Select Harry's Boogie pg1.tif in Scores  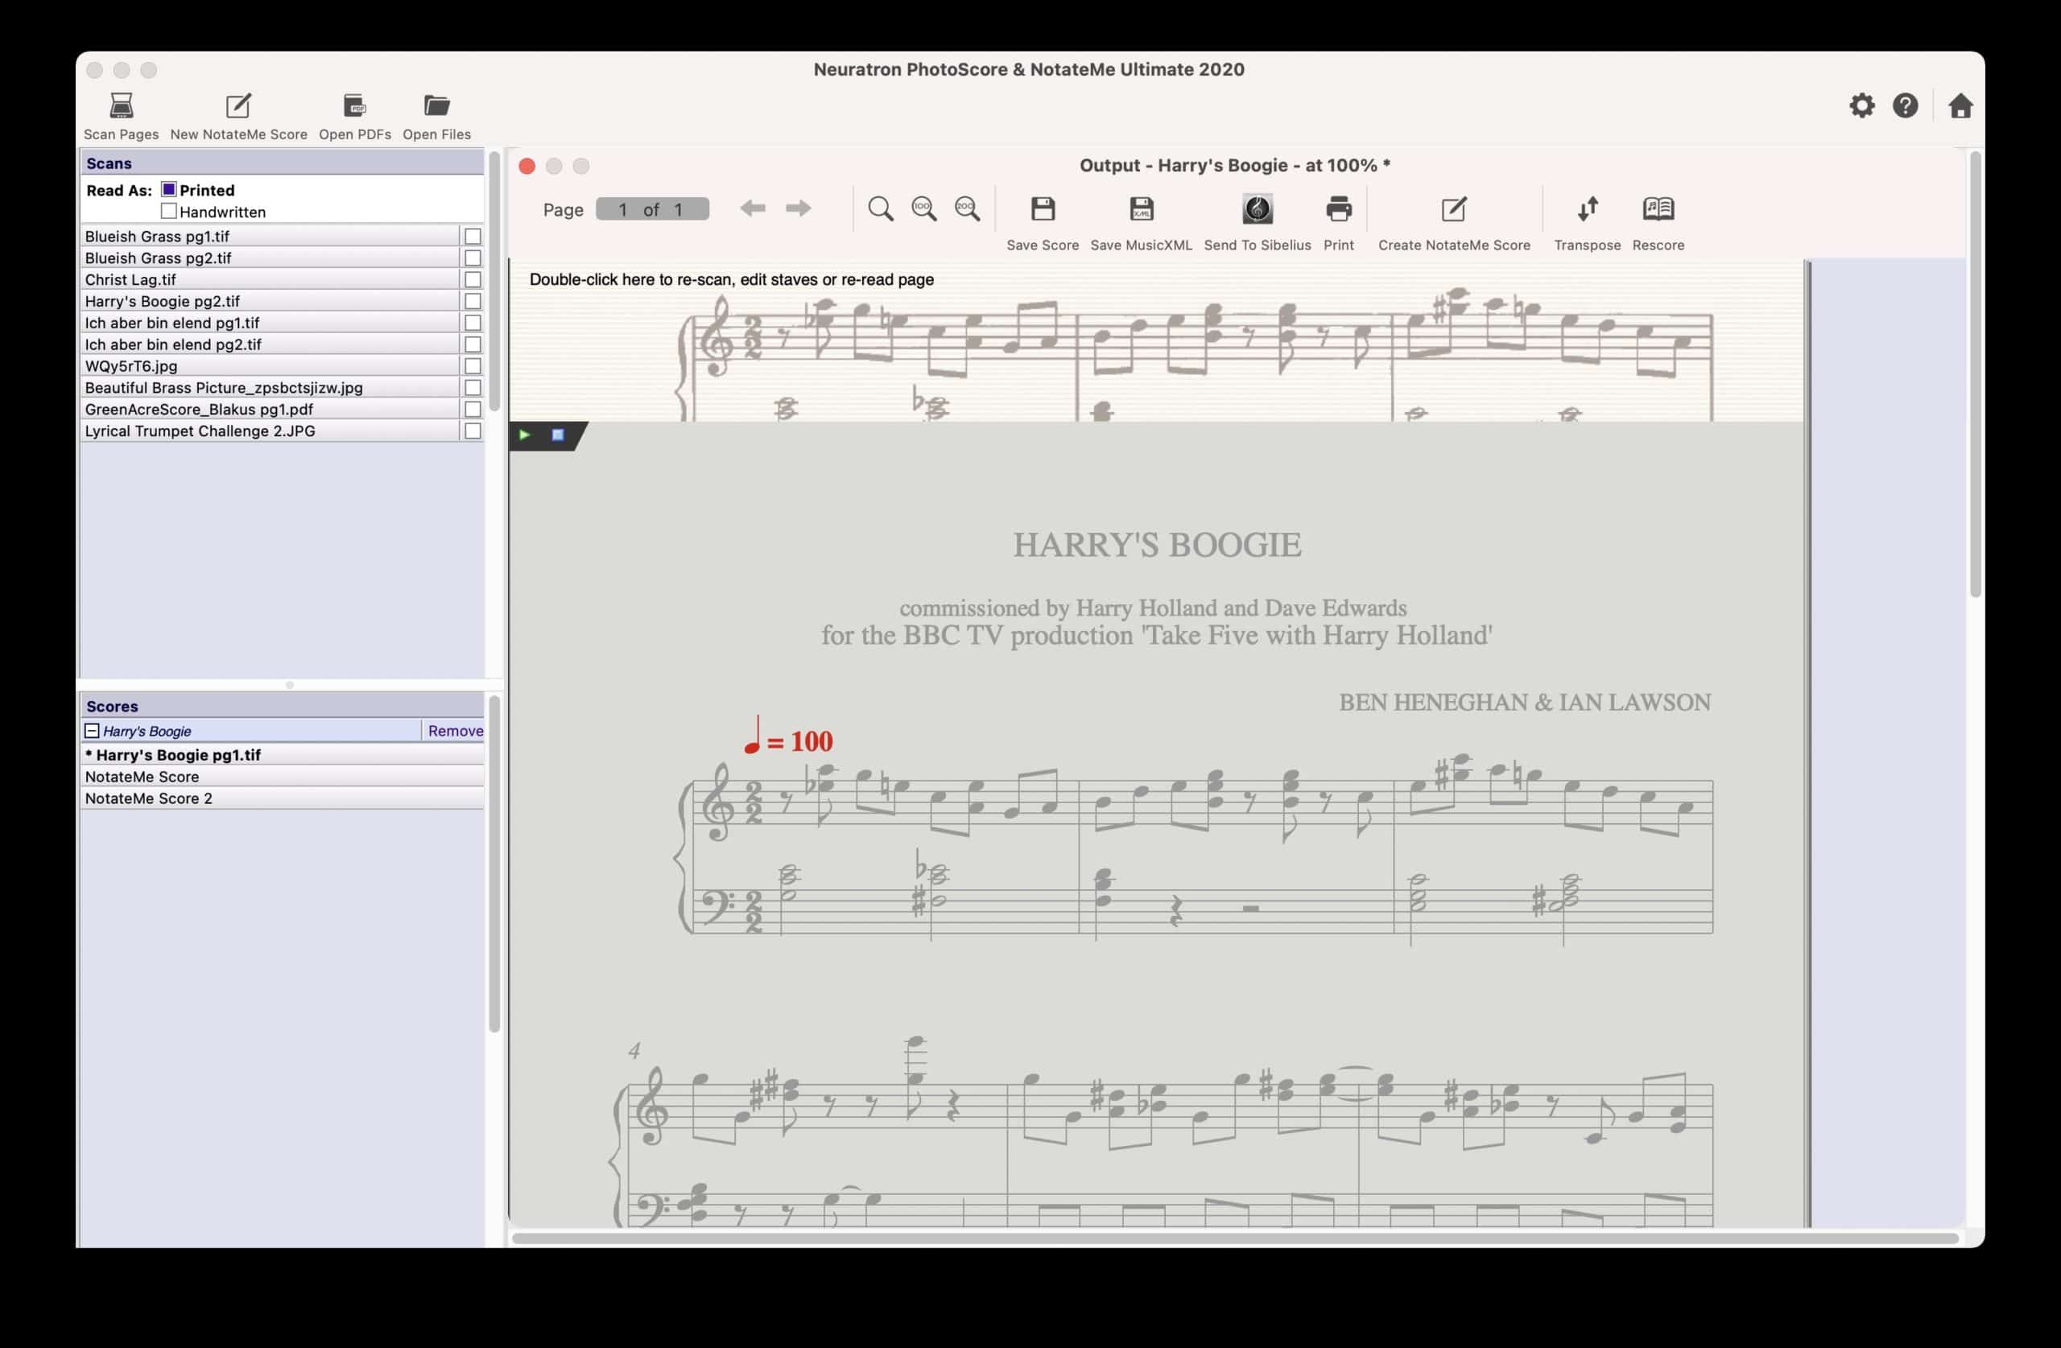click(x=283, y=755)
